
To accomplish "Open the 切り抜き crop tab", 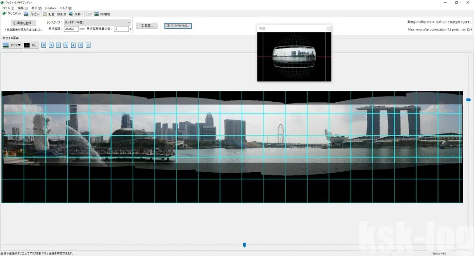I will click(x=102, y=14).
